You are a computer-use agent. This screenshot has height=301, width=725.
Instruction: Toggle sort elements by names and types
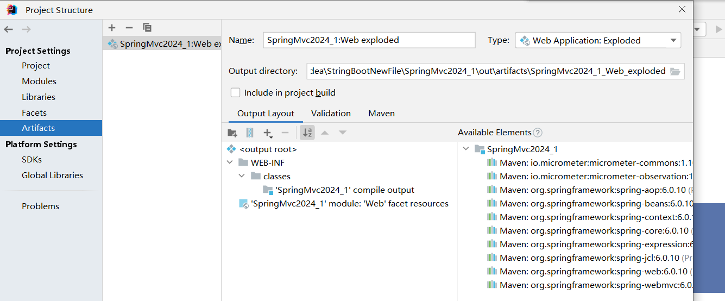click(x=307, y=133)
